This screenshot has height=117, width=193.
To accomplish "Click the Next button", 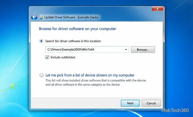I will click(130, 103).
